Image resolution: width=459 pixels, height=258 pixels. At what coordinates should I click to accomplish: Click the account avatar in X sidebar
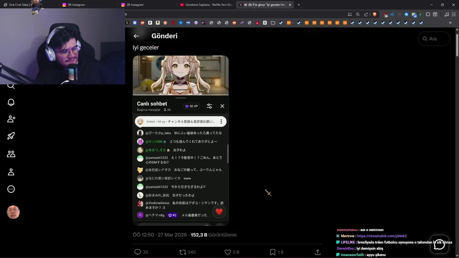click(x=13, y=212)
